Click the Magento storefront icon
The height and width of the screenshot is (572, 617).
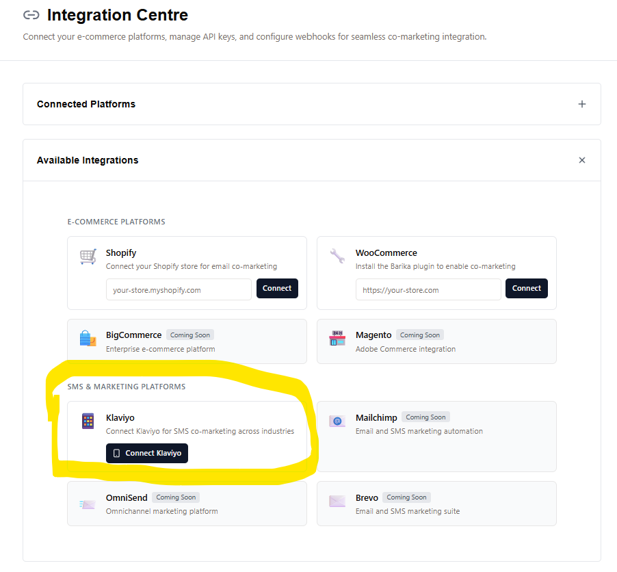coord(337,338)
